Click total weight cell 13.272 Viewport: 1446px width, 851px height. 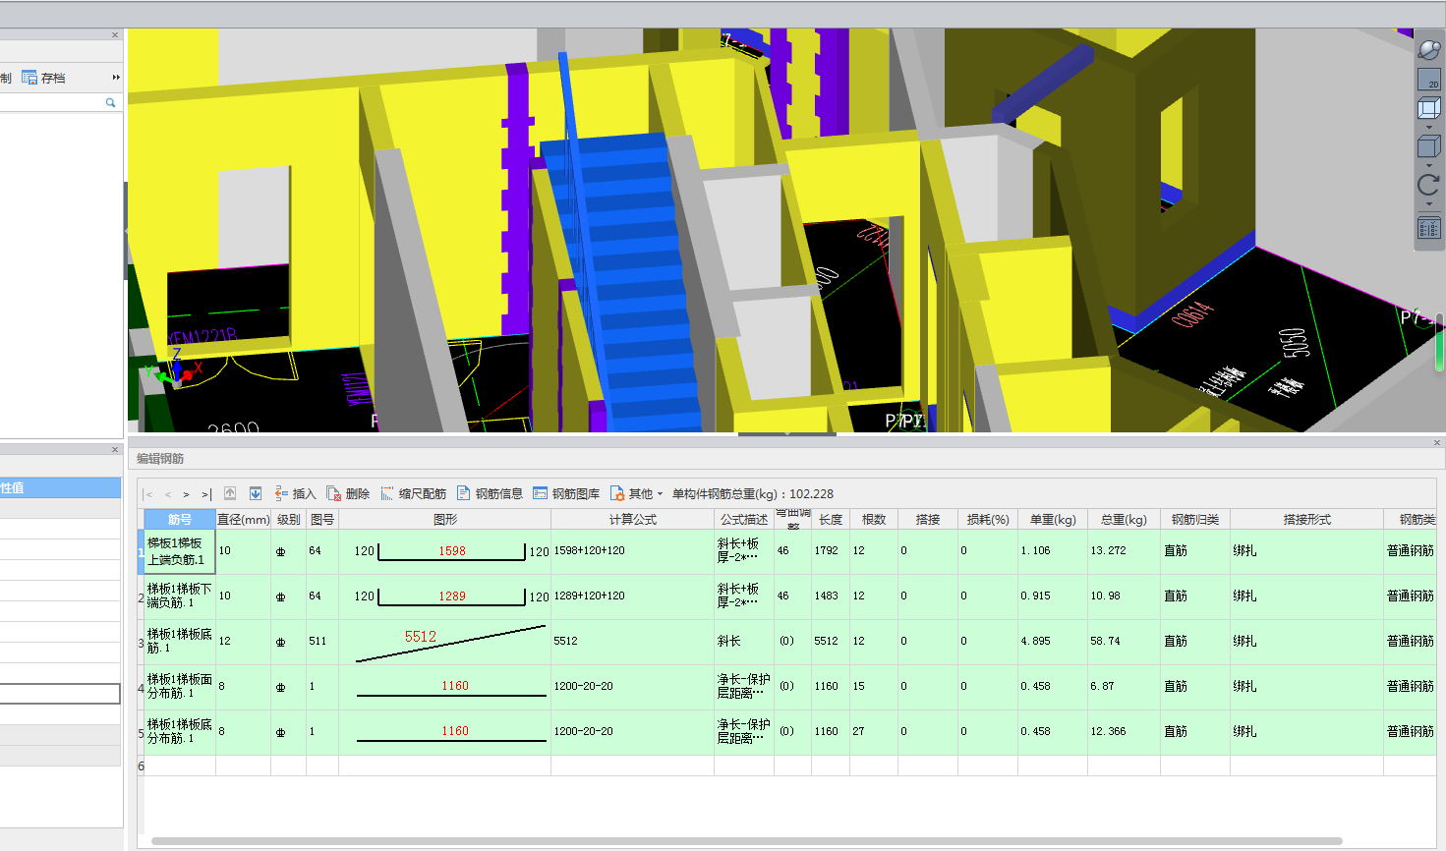click(1124, 551)
